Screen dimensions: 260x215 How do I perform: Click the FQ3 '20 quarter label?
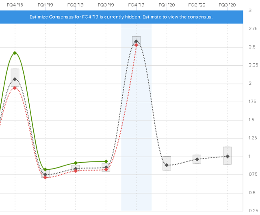(x=227, y=5)
